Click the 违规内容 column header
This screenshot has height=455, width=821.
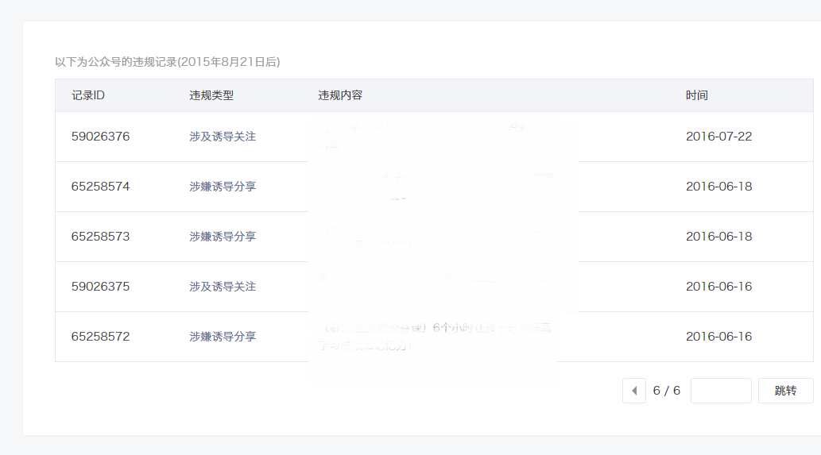[x=340, y=95]
